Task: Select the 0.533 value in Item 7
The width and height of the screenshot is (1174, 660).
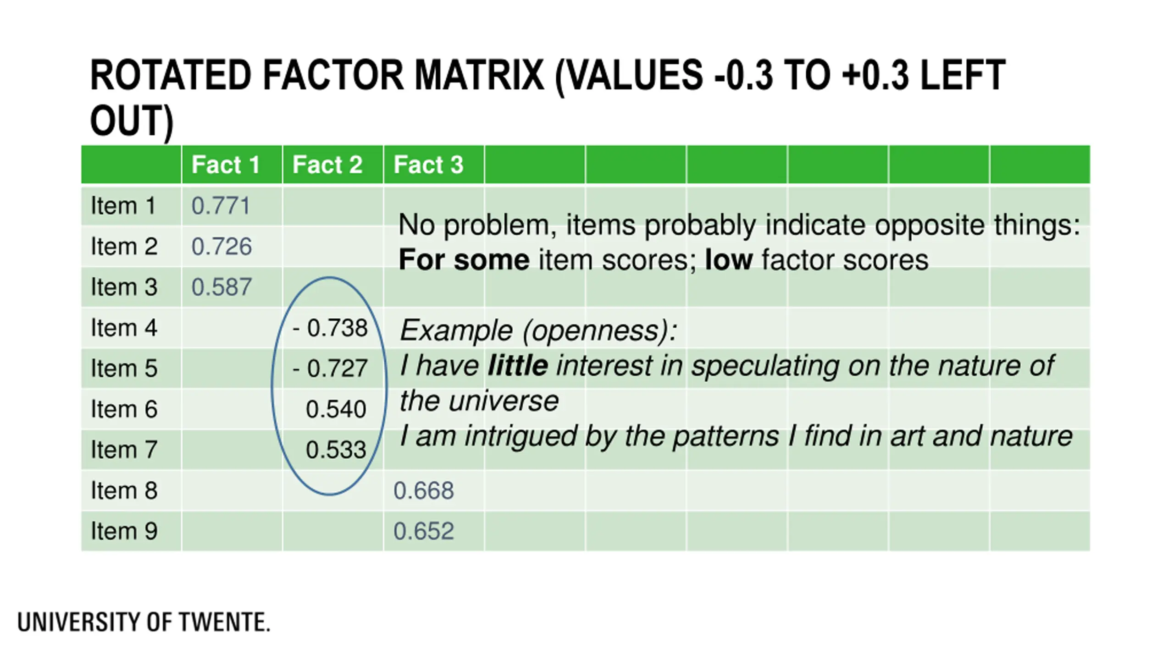Action: click(336, 450)
